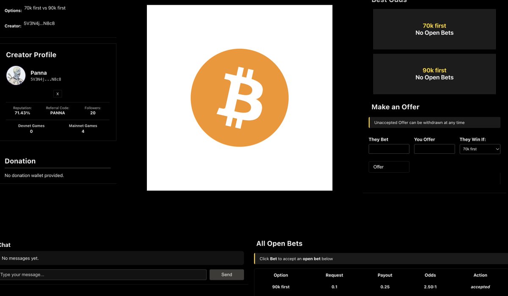Image resolution: width=508 pixels, height=296 pixels.
Task: Click the unaccepted offer withdrawal notice
Action: tap(434, 122)
